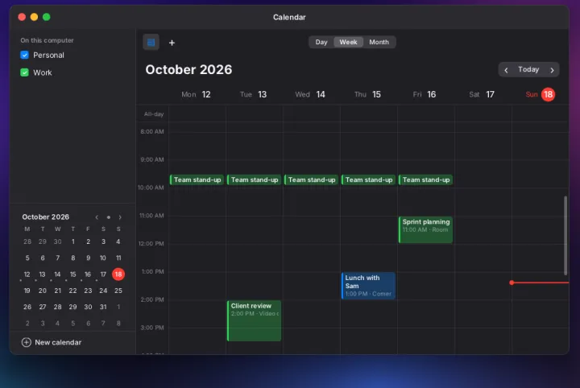Uncheck the Personal calendar checkbox
Image resolution: width=580 pixels, height=388 pixels.
(24, 55)
